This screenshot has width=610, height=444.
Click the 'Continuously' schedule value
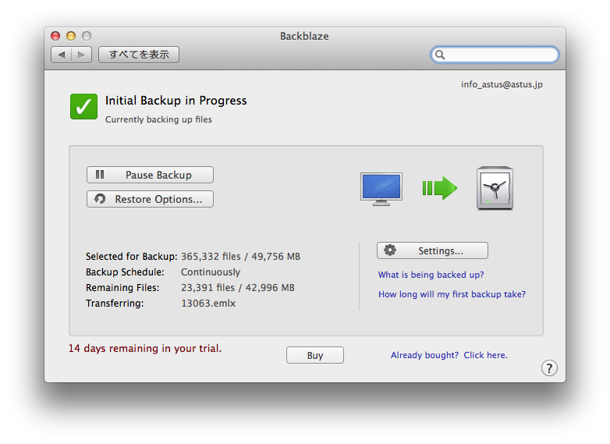tap(211, 272)
